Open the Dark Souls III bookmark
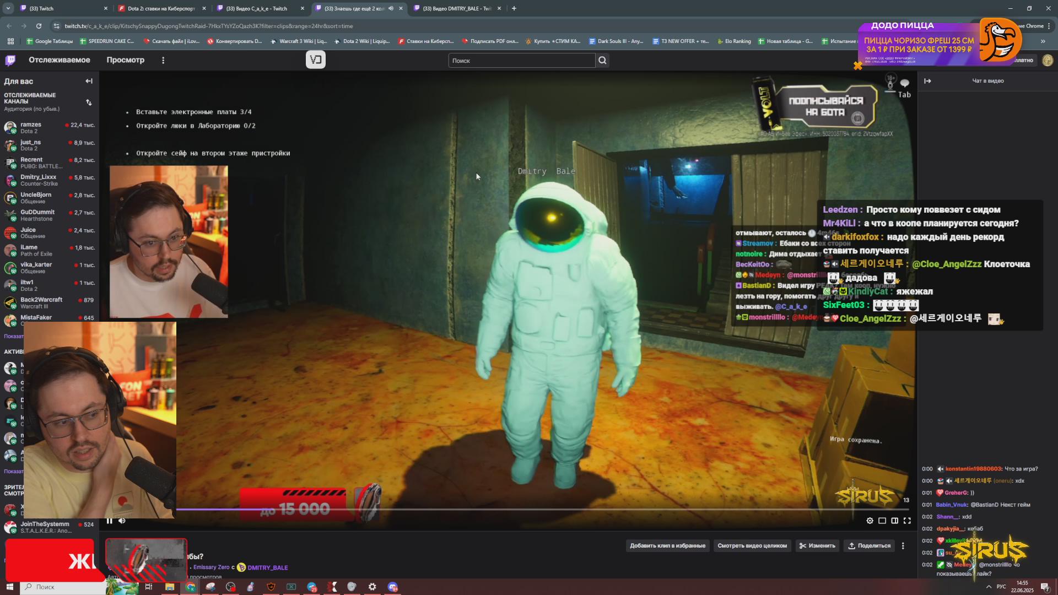 616,41
